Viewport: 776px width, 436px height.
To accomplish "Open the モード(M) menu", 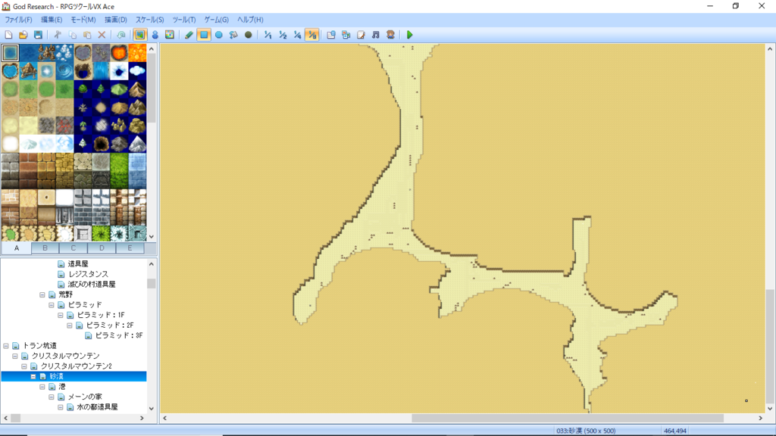I will coord(83,20).
